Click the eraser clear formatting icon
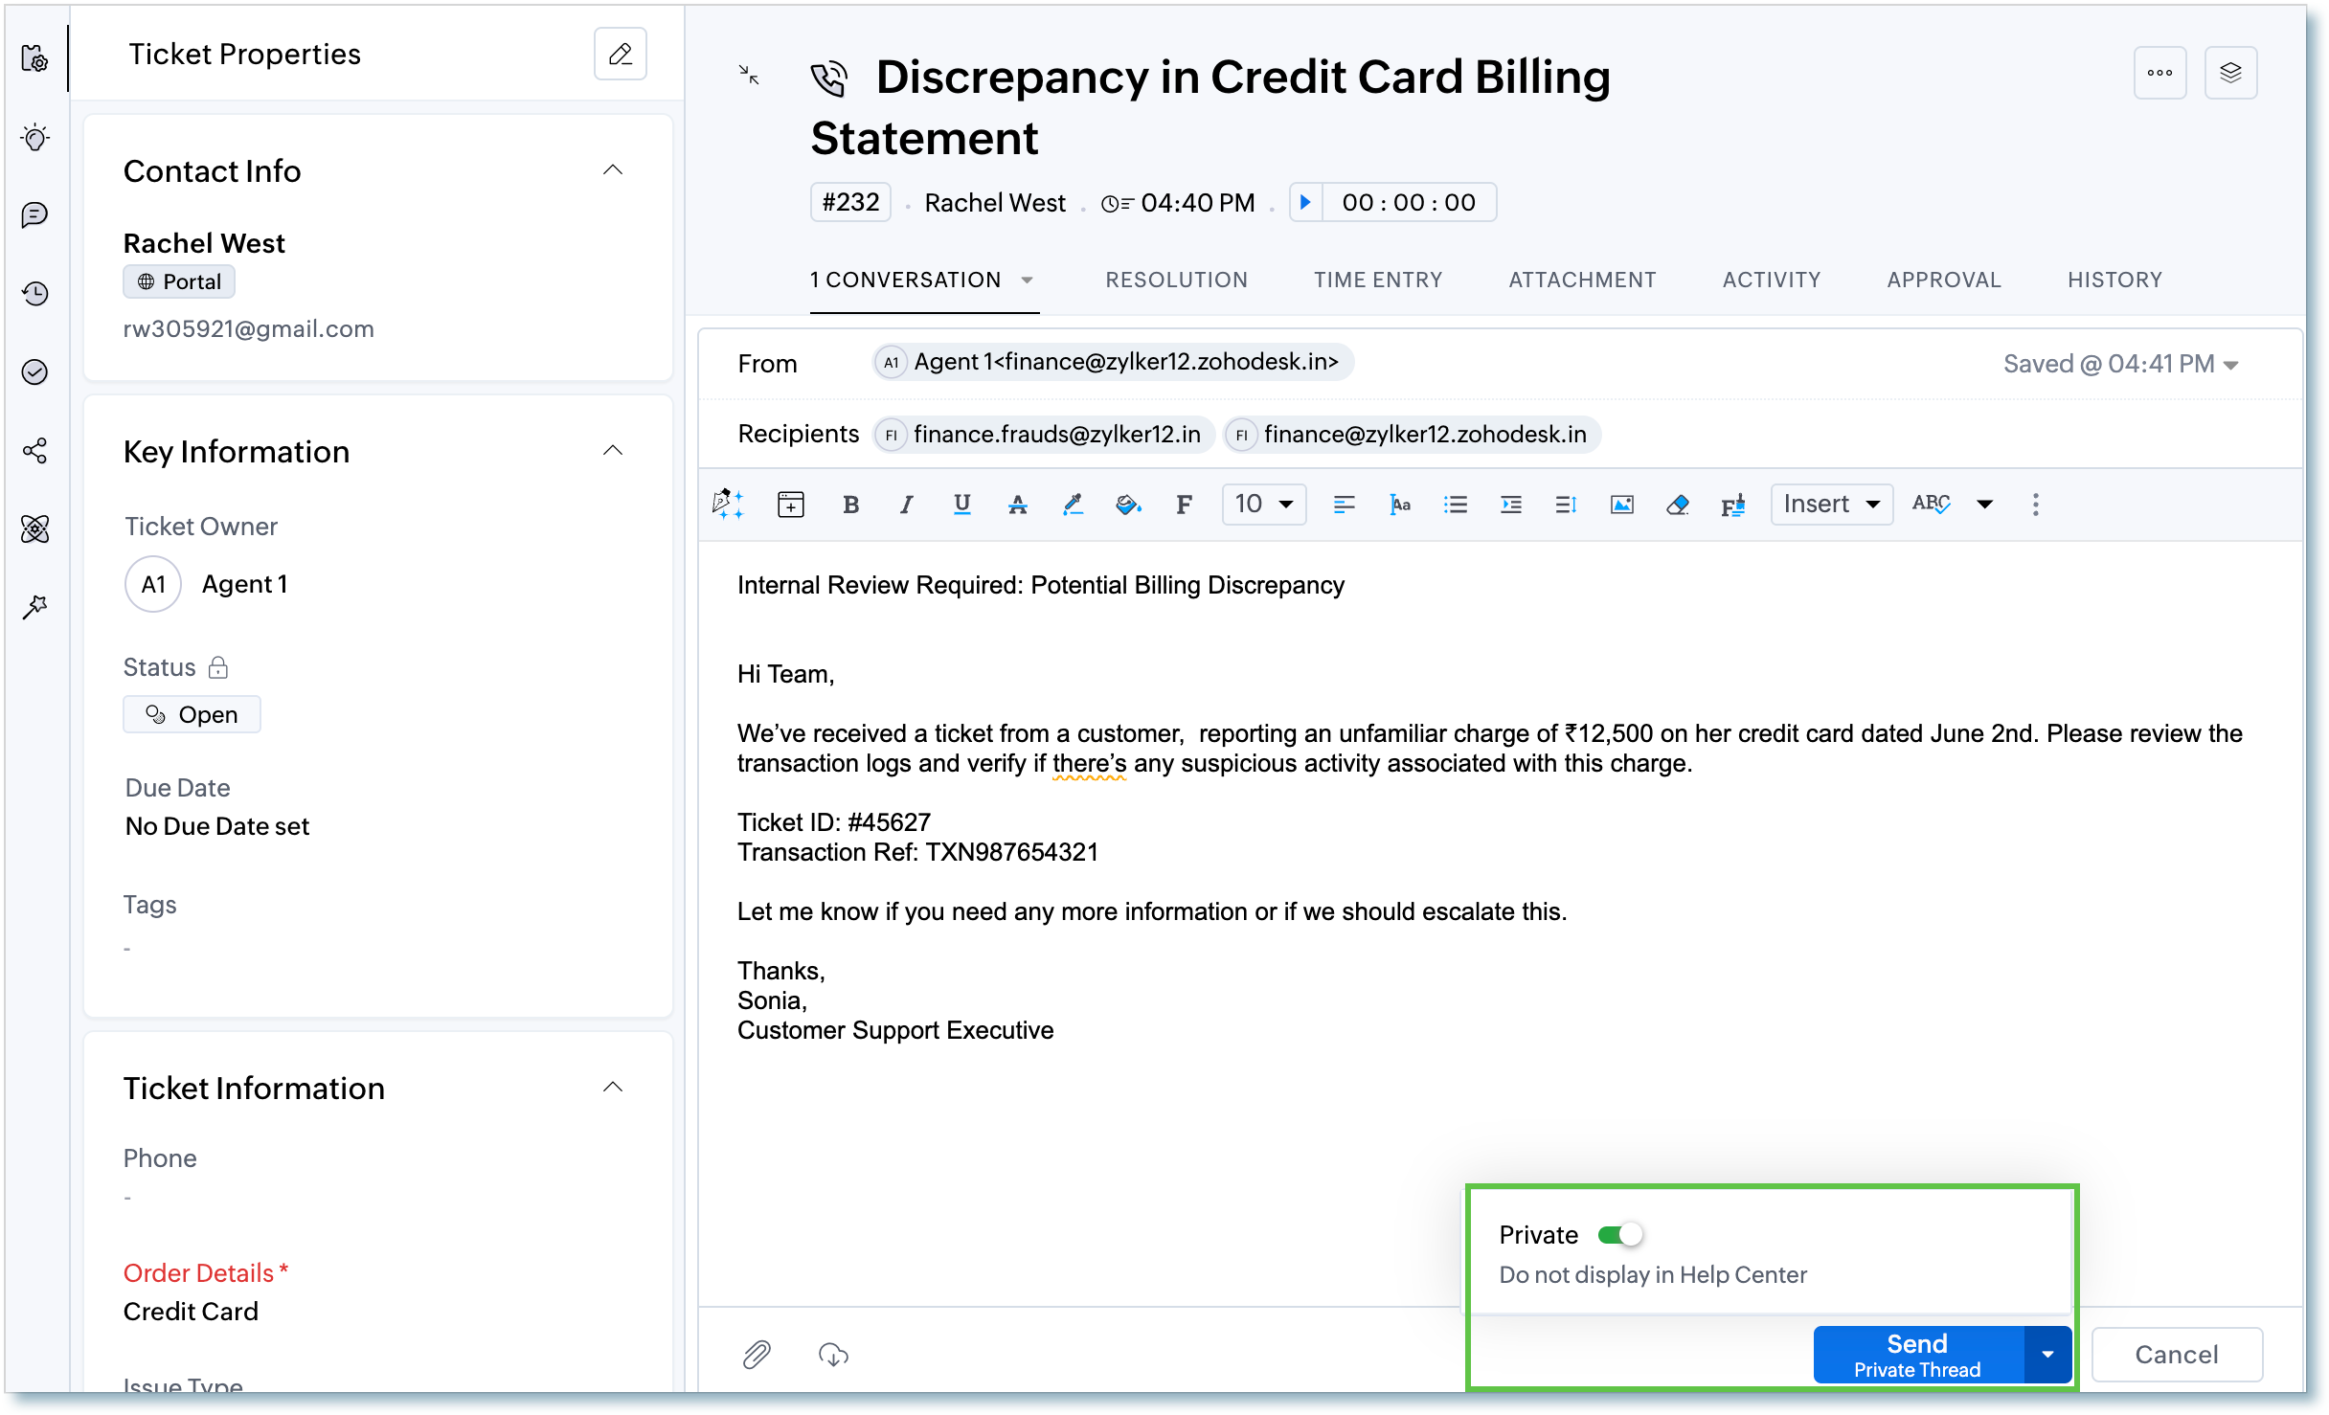This screenshot has height=1415, width=2329. [1677, 505]
